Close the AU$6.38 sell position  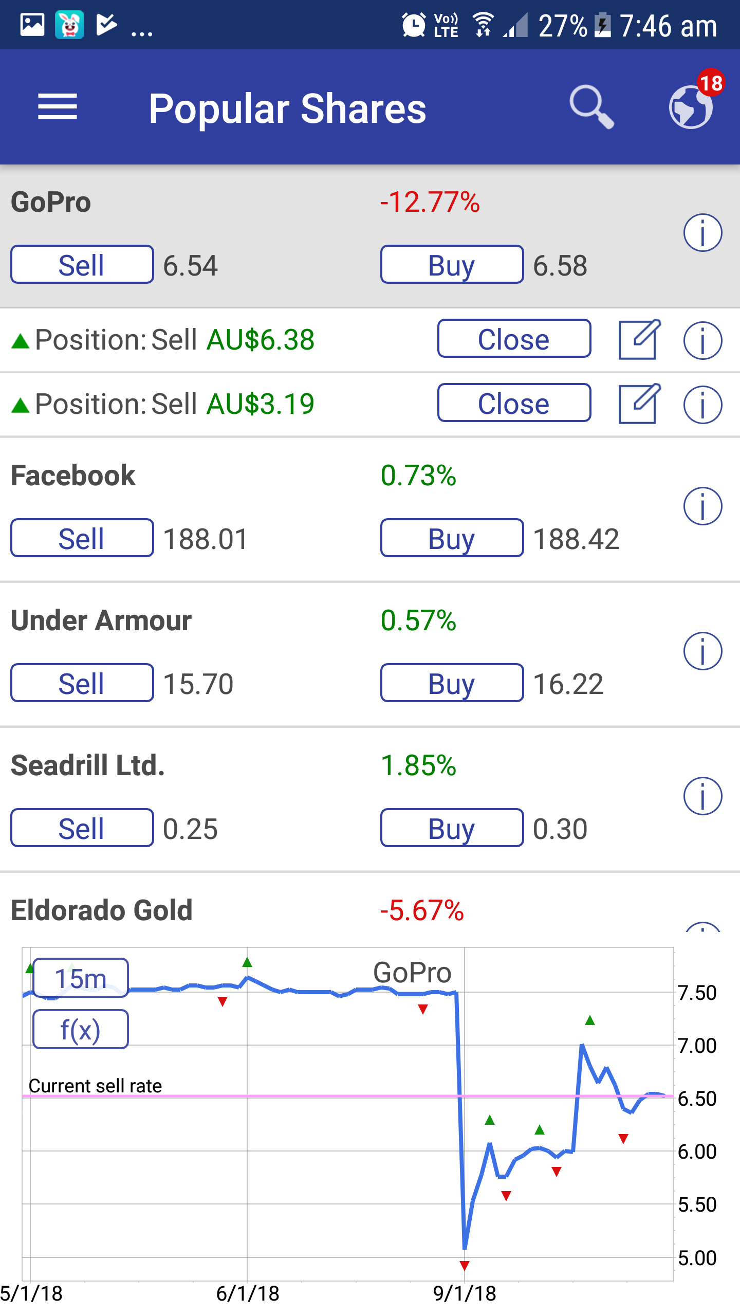514,339
